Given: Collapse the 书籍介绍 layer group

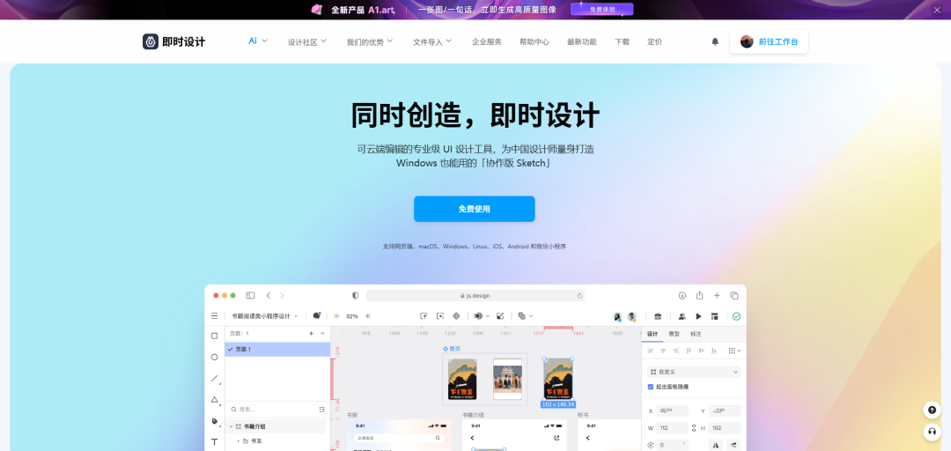Looking at the screenshot, I should pos(231,426).
